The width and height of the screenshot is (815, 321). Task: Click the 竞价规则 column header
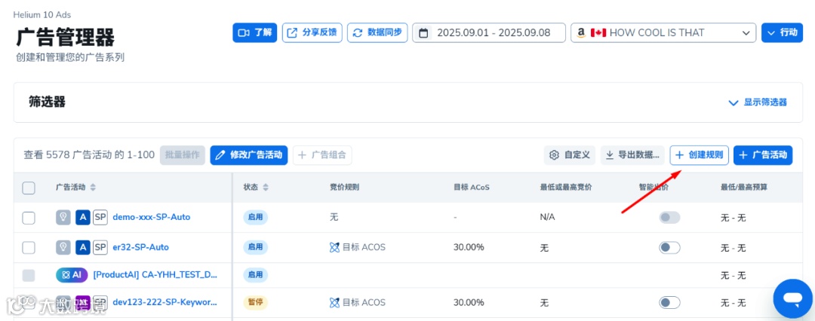point(344,188)
